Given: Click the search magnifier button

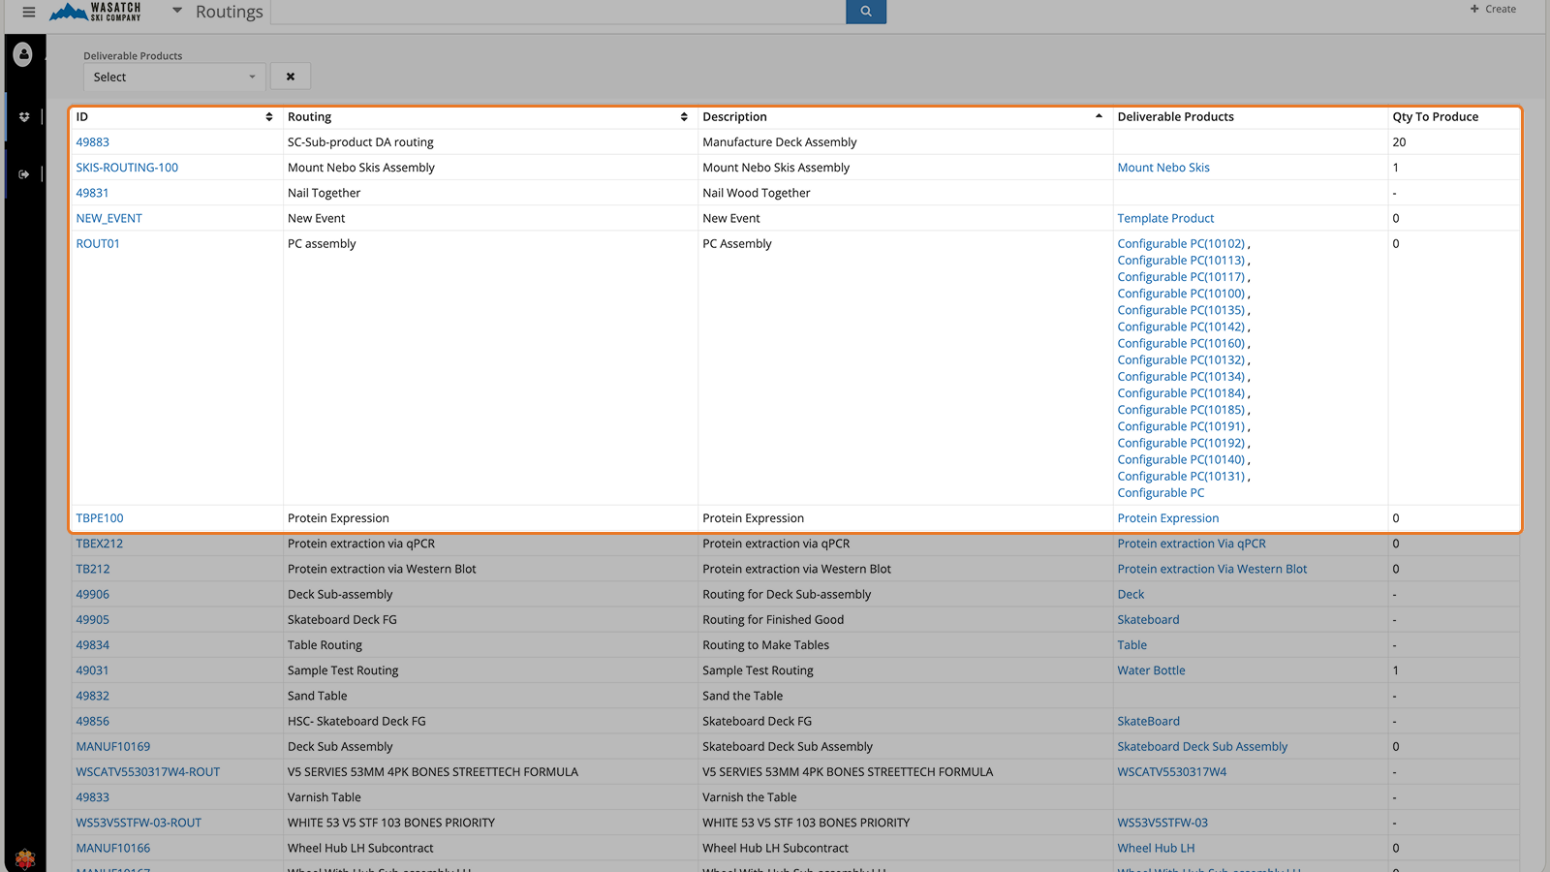Looking at the screenshot, I should 865,11.
